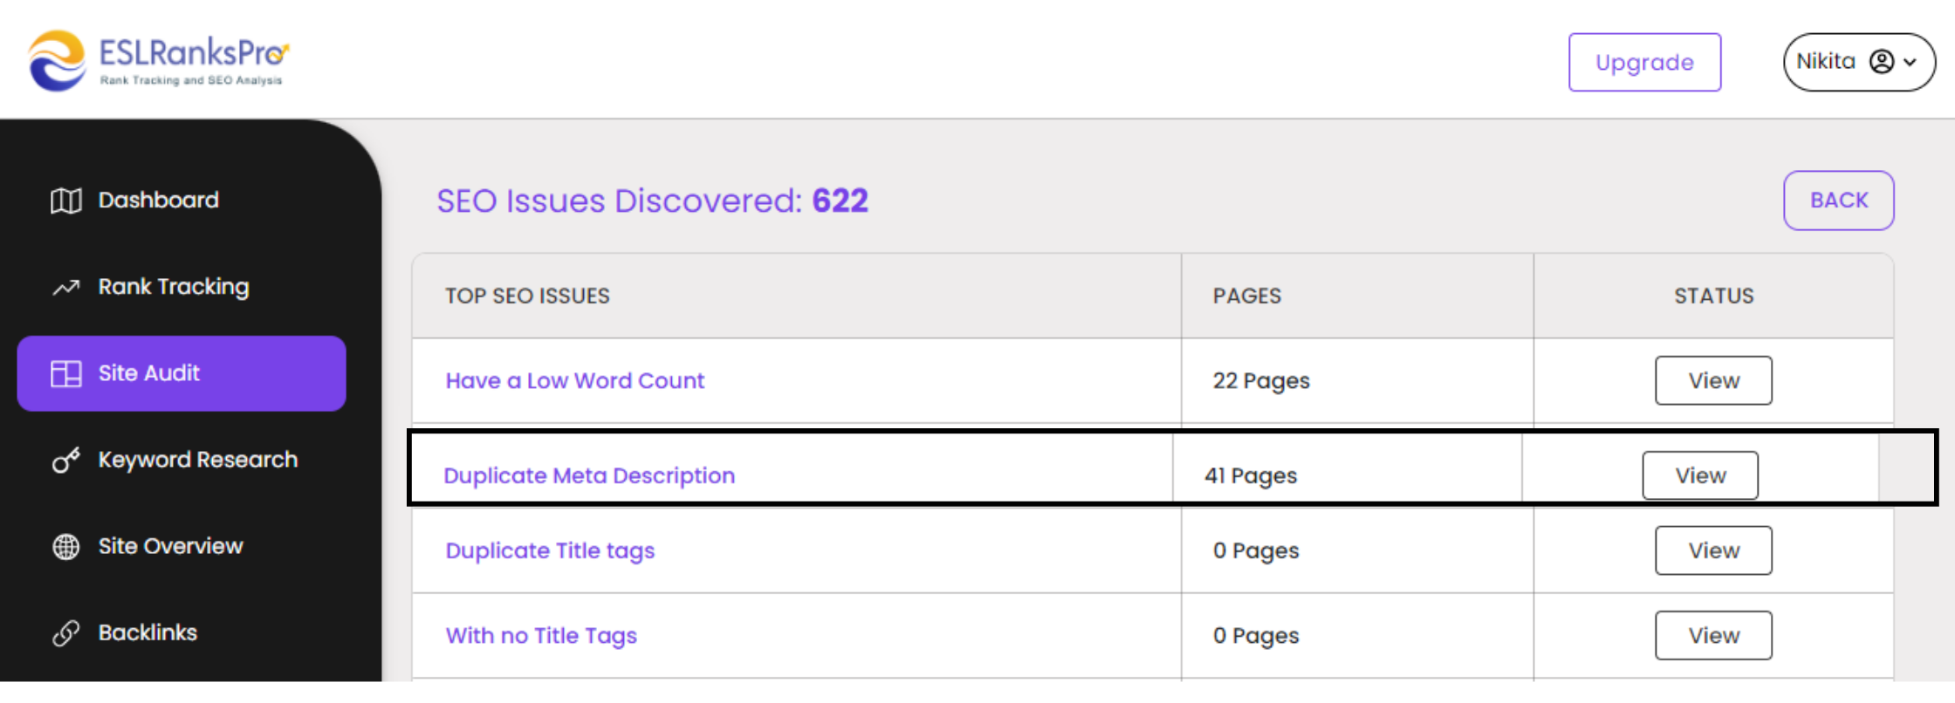View Duplicate Meta Description pages

pyautogui.click(x=1700, y=475)
